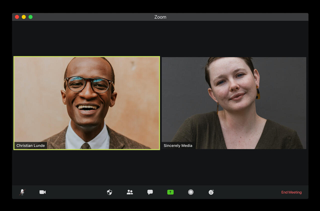Show the Participants list

pos(130,192)
